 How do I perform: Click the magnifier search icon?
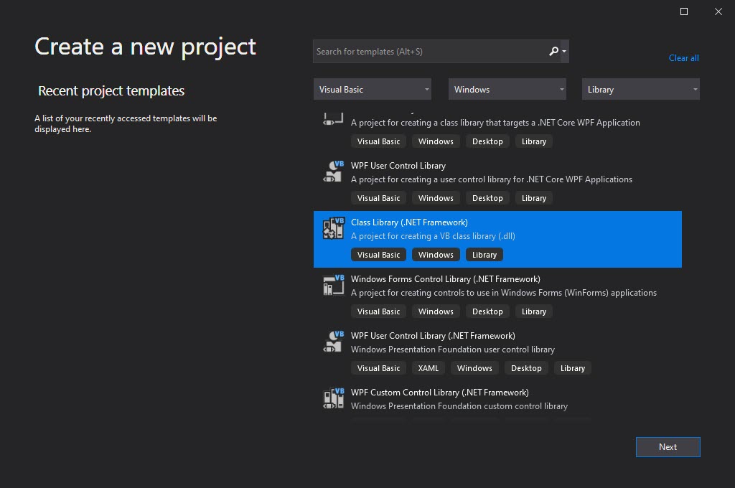coord(553,51)
